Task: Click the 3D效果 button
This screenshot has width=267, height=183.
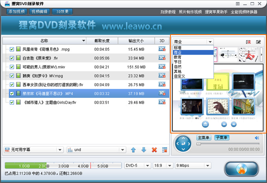Action: click(x=62, y=11)
